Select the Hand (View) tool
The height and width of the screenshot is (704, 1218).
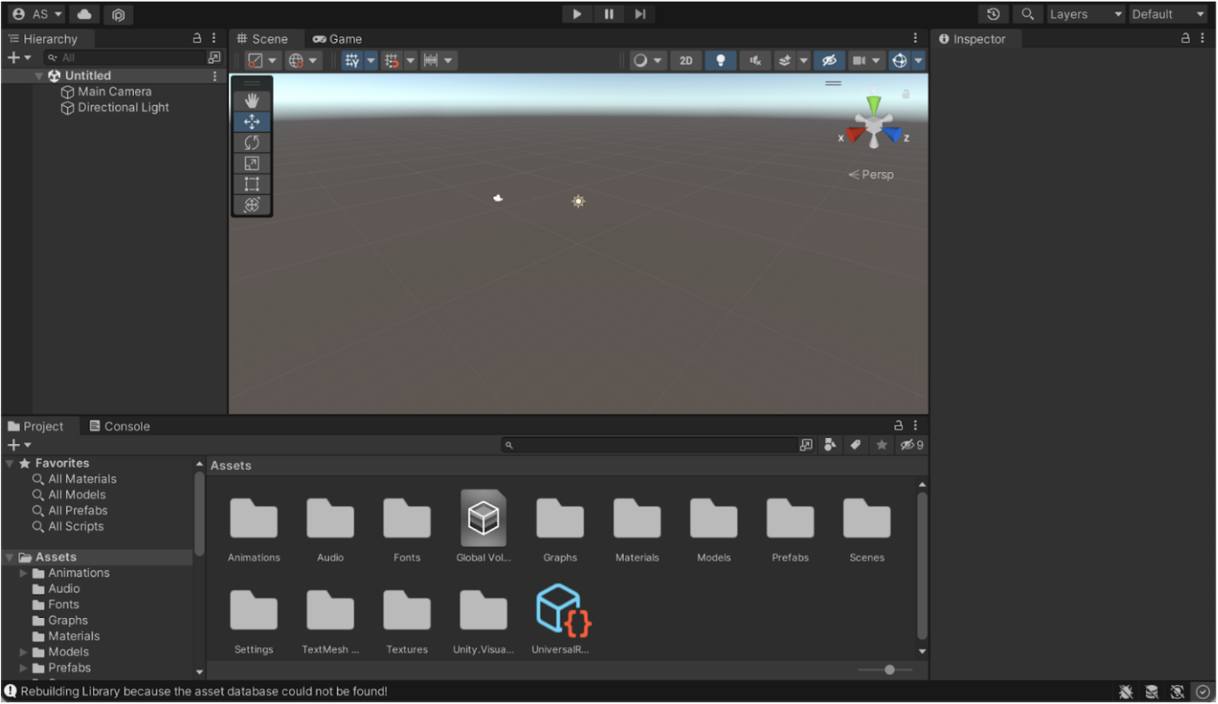[x=252, y=101]
